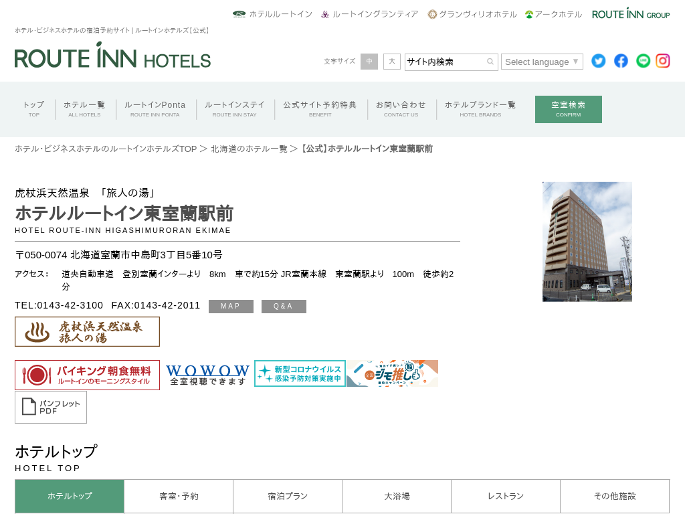This screenshot has height=514, width=685.
Task: Open the パンフレット PDF document button
Action: (51, 408)
